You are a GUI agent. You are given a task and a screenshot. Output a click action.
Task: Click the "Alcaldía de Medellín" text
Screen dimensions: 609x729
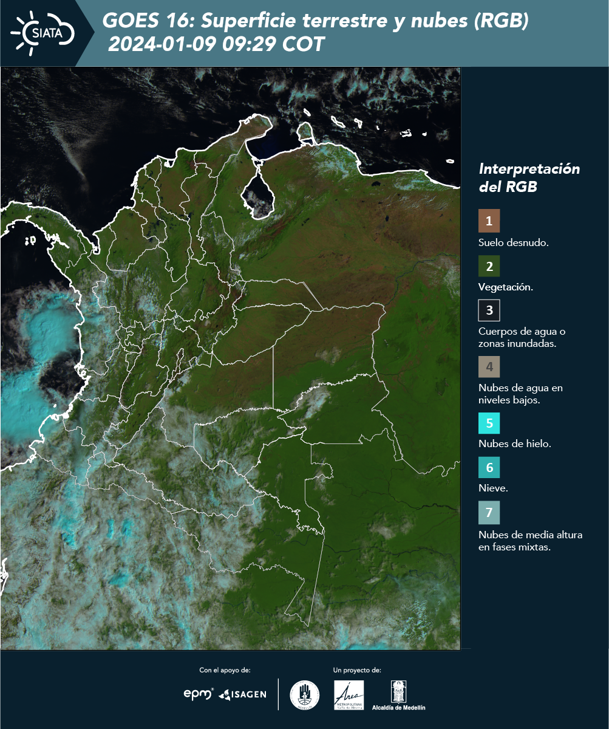click(x=399, y=708)
